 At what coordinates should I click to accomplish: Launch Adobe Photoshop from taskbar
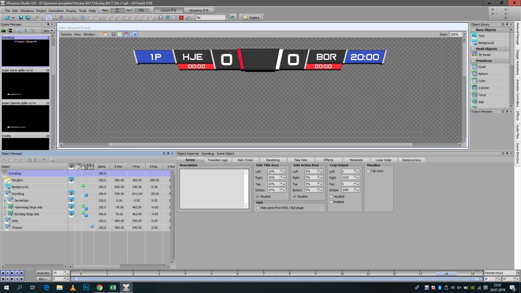[86, 288]
